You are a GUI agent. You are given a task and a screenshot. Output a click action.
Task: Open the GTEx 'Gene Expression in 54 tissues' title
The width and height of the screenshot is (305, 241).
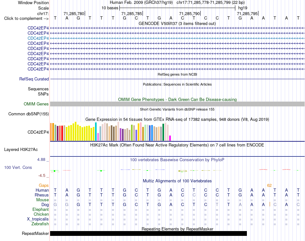point(177,120)
